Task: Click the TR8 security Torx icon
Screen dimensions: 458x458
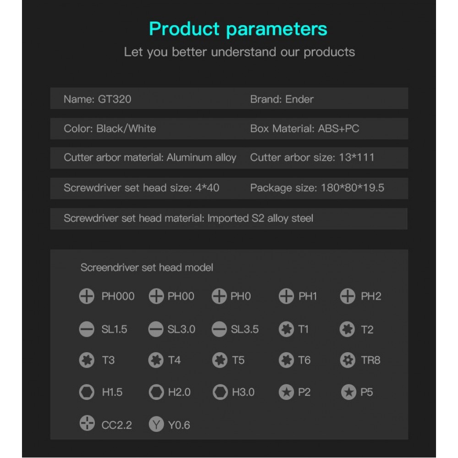Action: pyautogui.click(x=348, y=360)
